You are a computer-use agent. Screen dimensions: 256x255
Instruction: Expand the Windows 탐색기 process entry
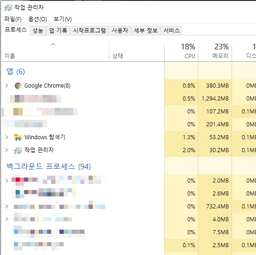click(x=7, y=137)
